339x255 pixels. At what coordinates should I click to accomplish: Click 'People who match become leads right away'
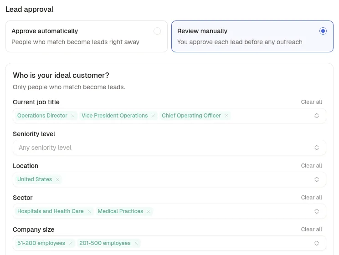tap(76, 42)
